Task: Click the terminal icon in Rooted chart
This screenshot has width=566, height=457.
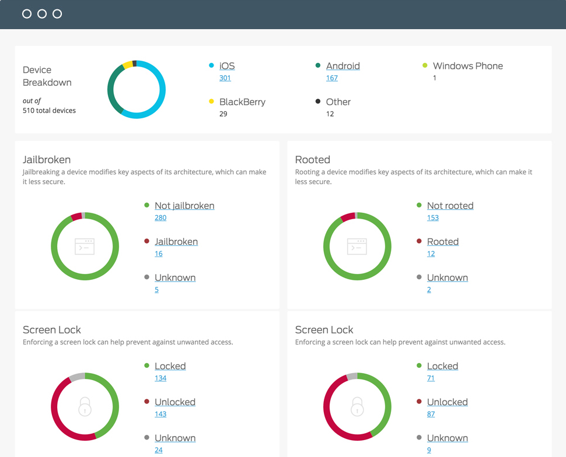Action: coord(357,247)
